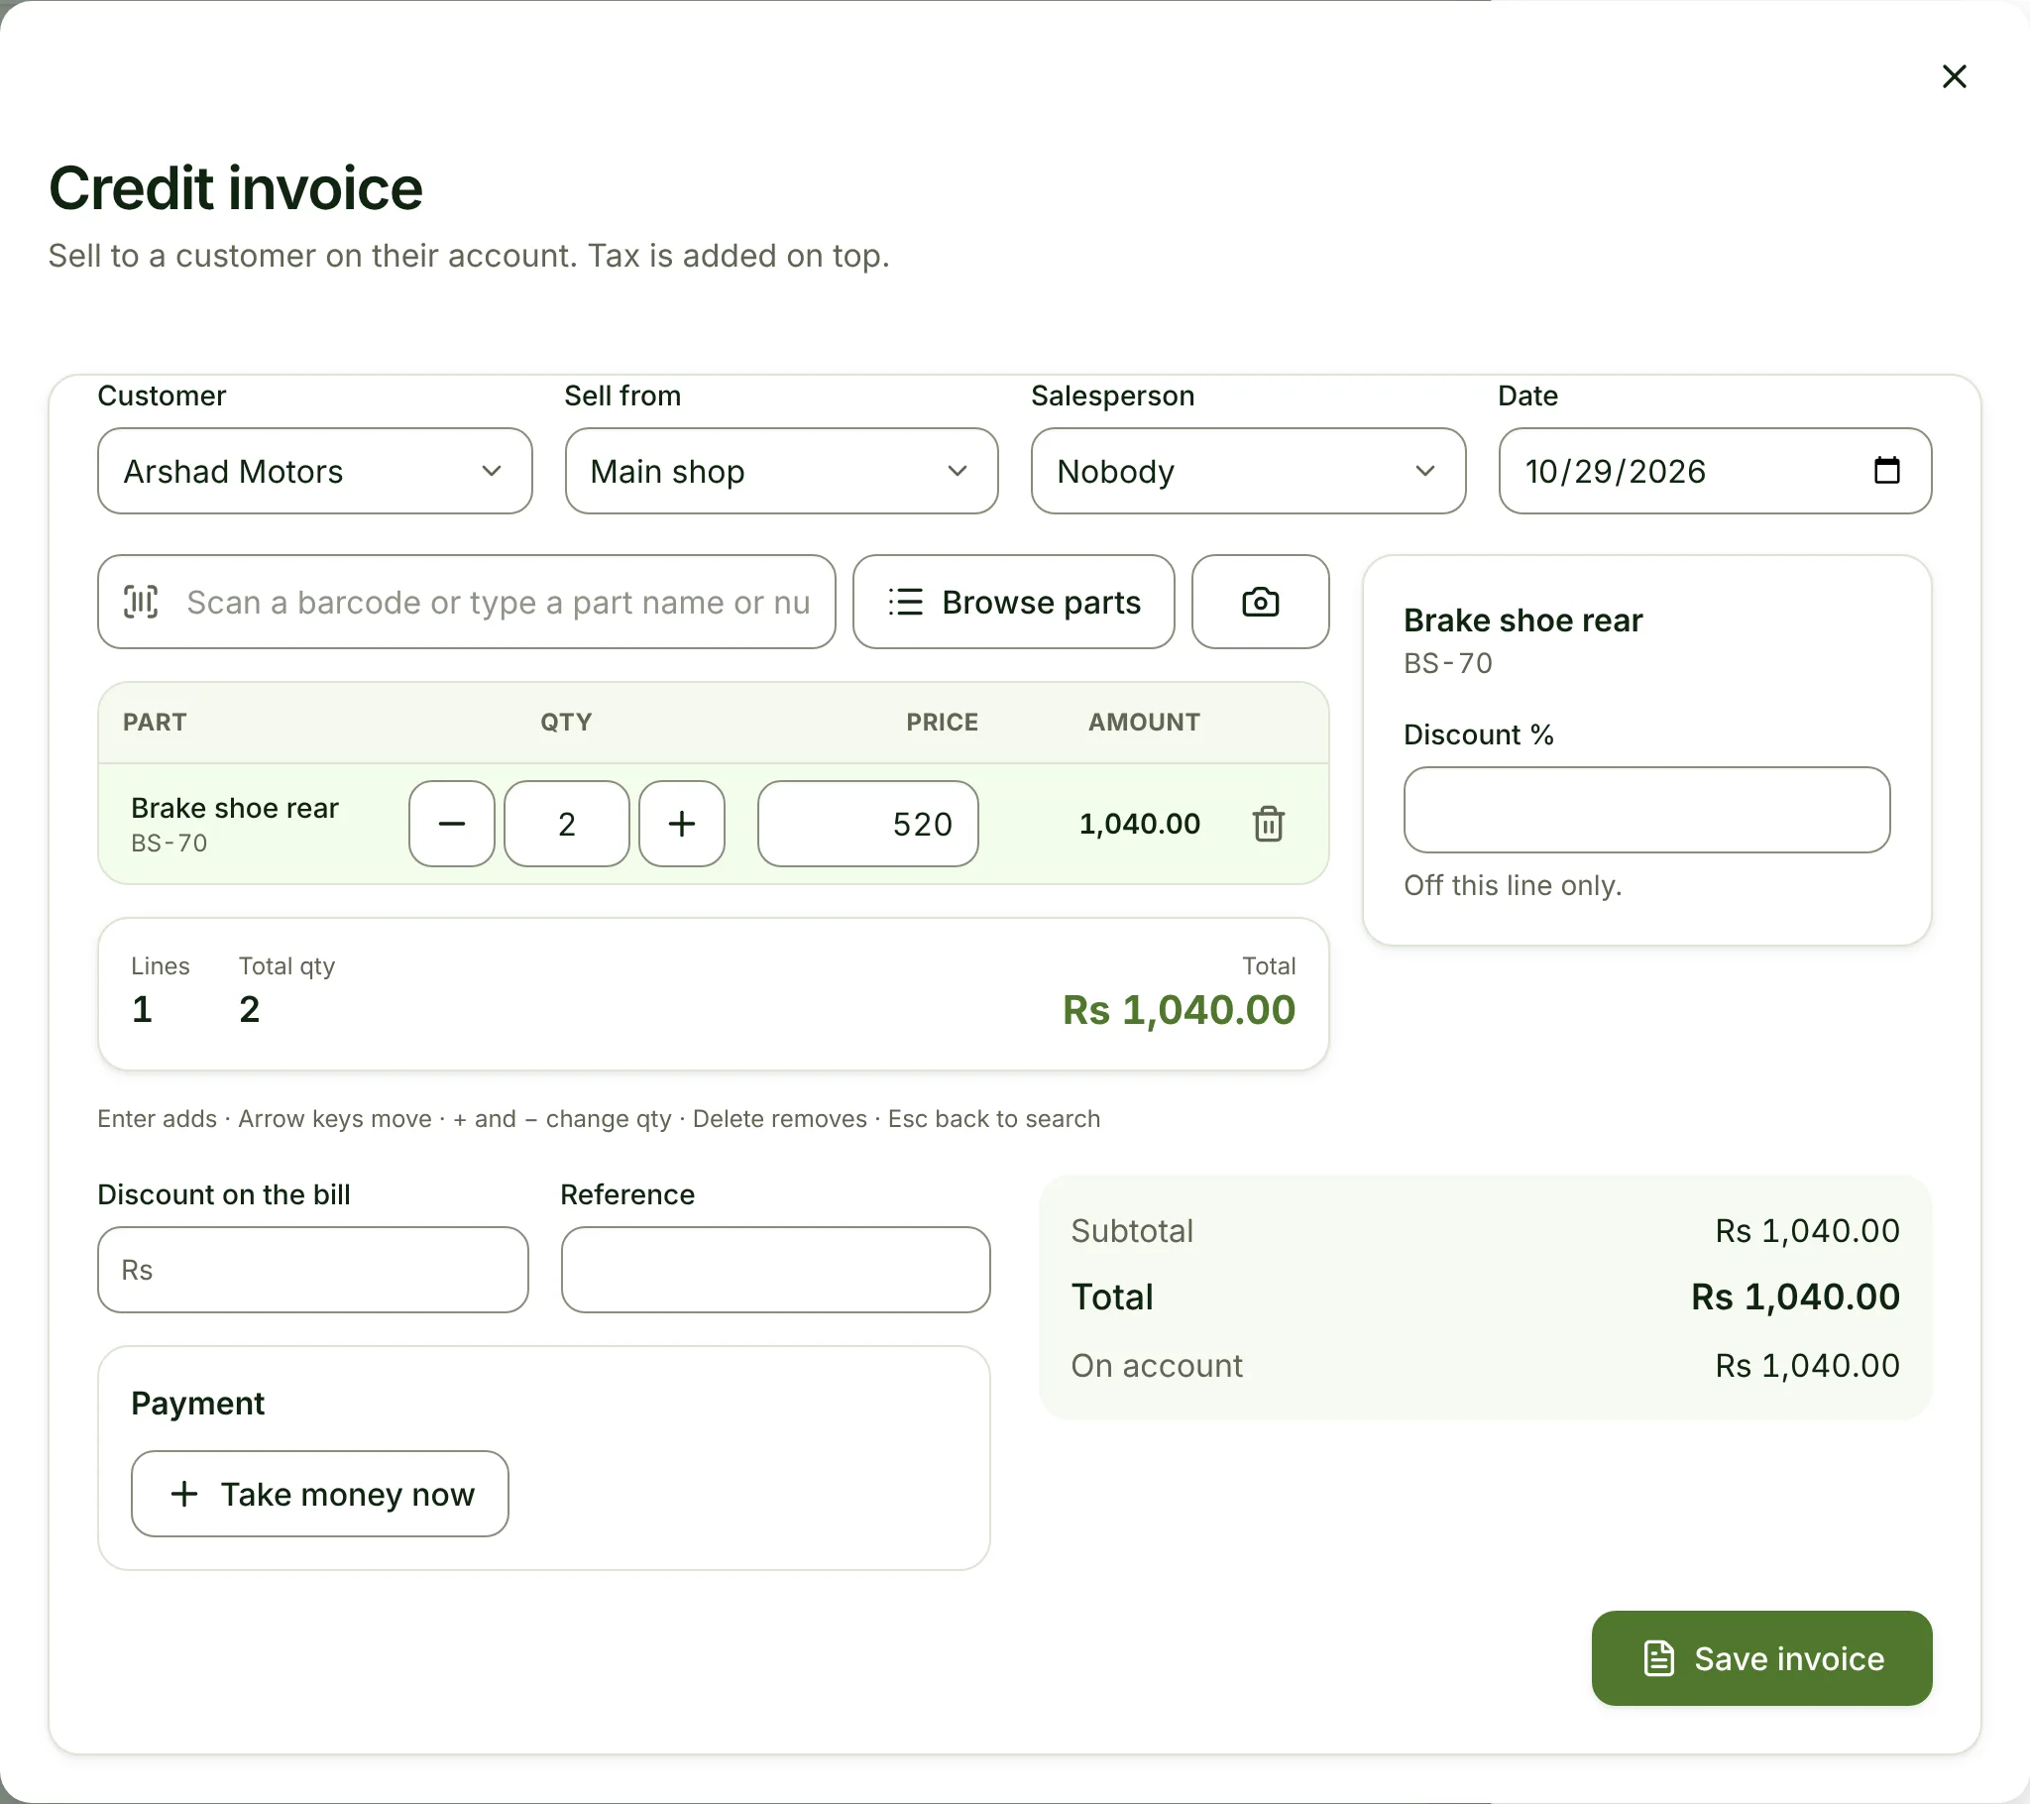Delete the Brake shoe rear line
The height and width of the screenshot is (1804, 2030).
pos(1268,824)
